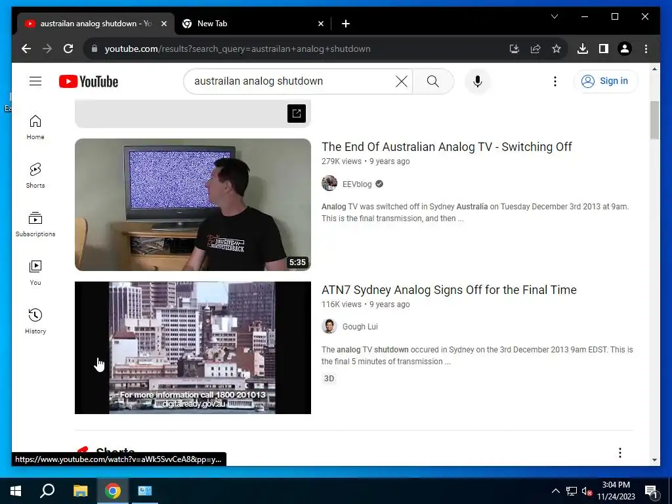Open ATN7 Sydney sign-off video thumbnail
The image size is (672, 504).
click(192, 348)
